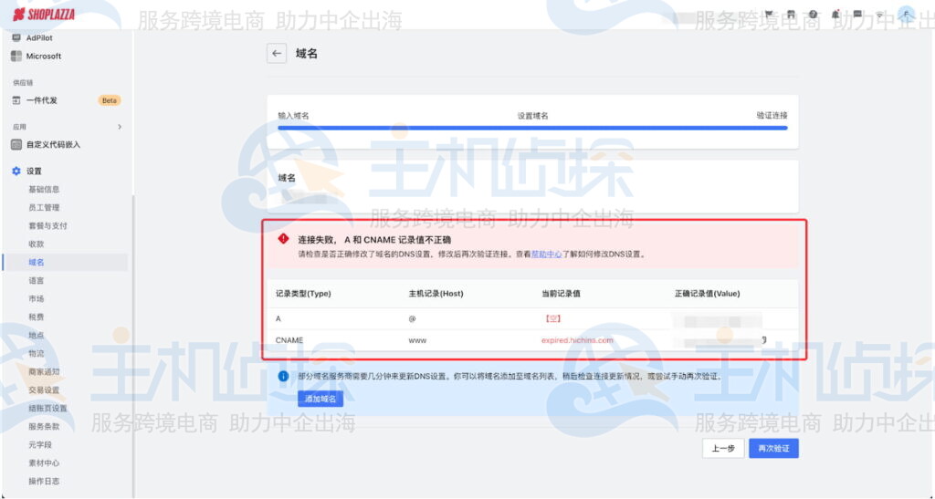Viewport: 935px width, 499px height.
Task: Click 主机记录(Host) column header
Action: pos(436,294)
